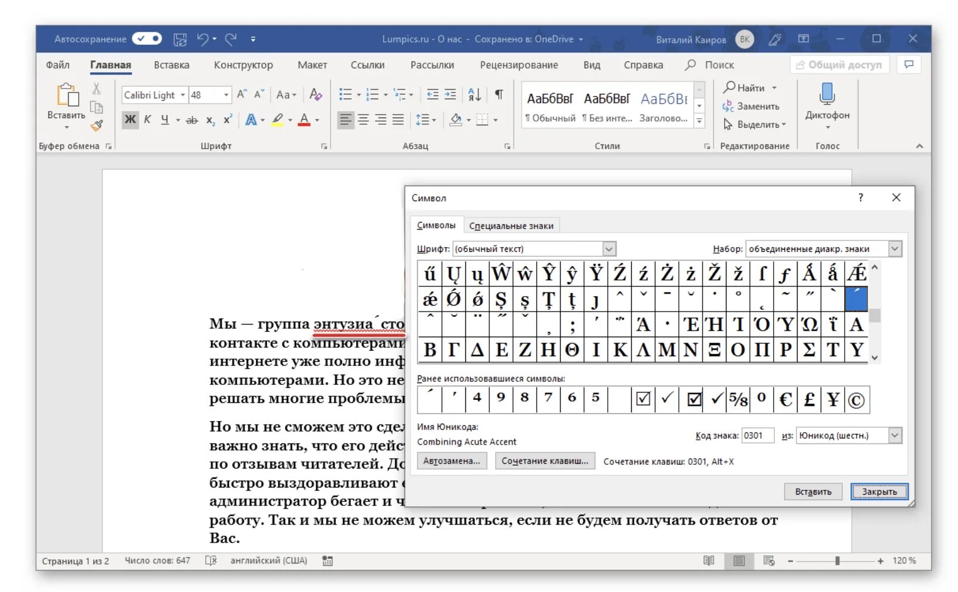Screen dimensions: 958x592
Task: Click the symbol grid scroll down arrow
Action: (x=874, y=358)
